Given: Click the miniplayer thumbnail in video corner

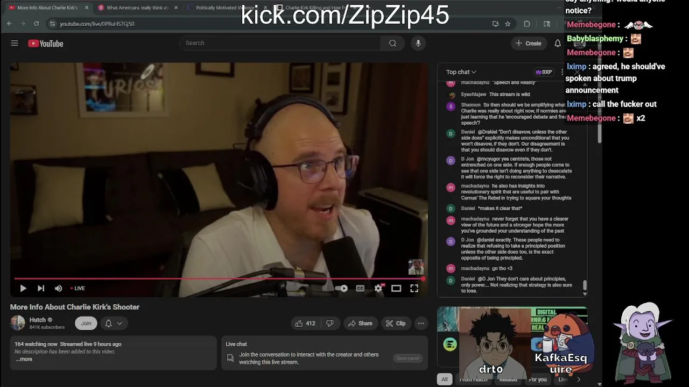Looking at the screenshot, I should pyautogui.click(x=416, y=267).
